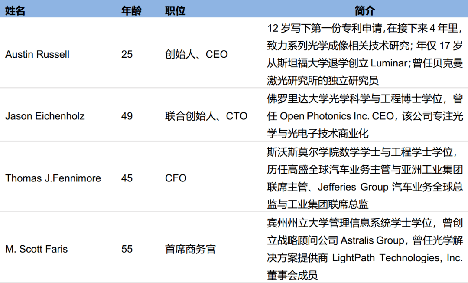Click the 首席商务官 position cell

click(190, 249)
